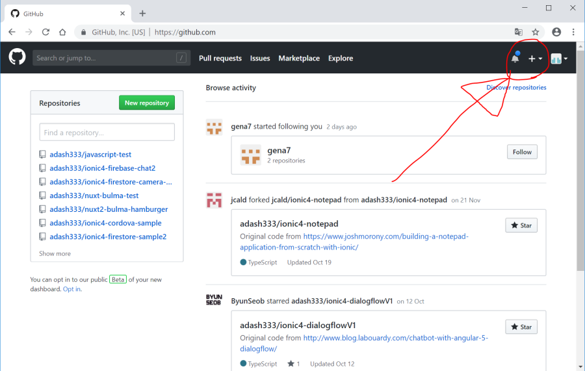Show more repositories in sidebar
Image resolution: width=585 pixels, height=371 pixels.
pos(55,253)
